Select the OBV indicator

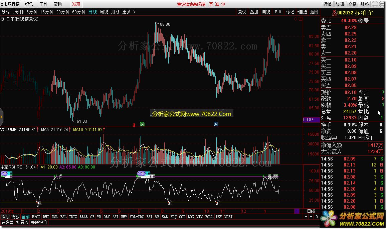pyautogui.click(x=107, y=217)
